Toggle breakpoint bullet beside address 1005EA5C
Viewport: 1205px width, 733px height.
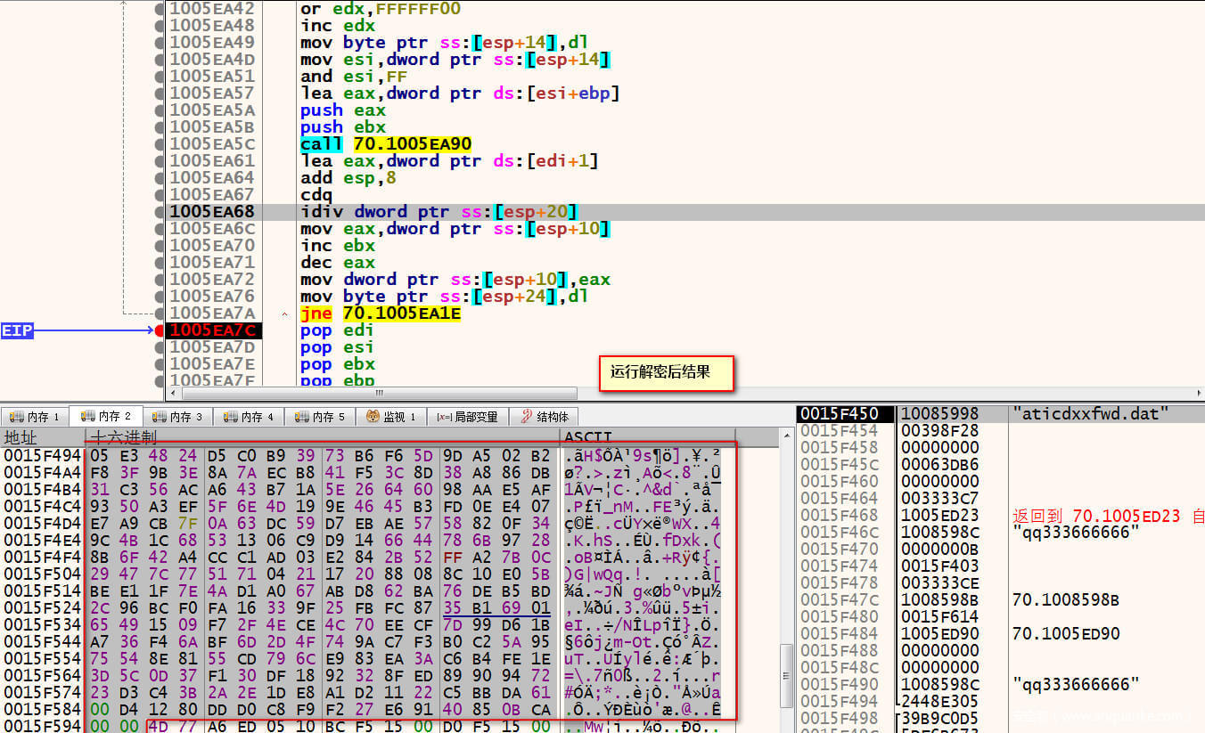click(160, 144)
